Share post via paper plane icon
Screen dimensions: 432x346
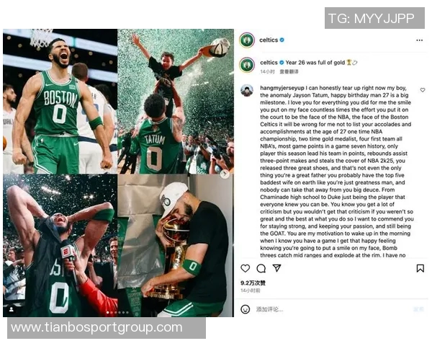click(276, 268)
